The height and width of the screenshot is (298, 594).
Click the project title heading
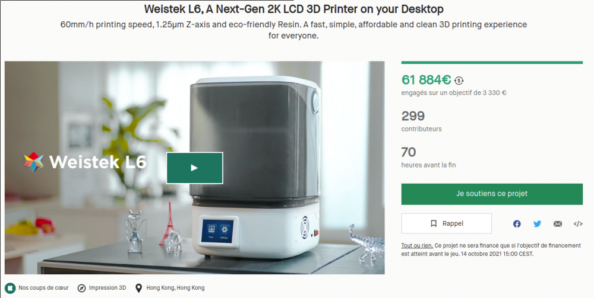point(293,9)
